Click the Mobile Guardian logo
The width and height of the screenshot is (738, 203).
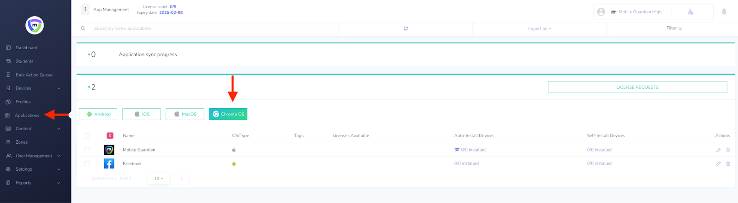click(35, 25)
